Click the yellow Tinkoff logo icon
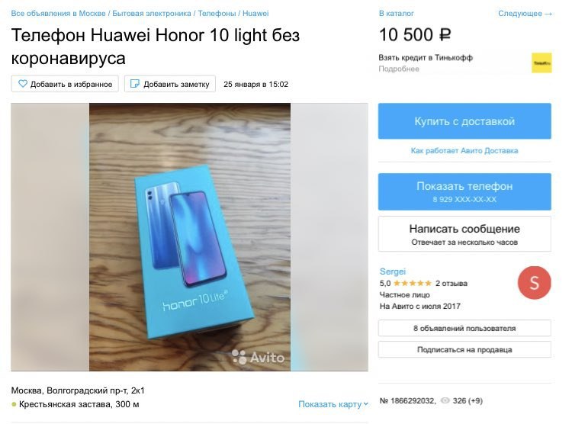 [541, 63]
